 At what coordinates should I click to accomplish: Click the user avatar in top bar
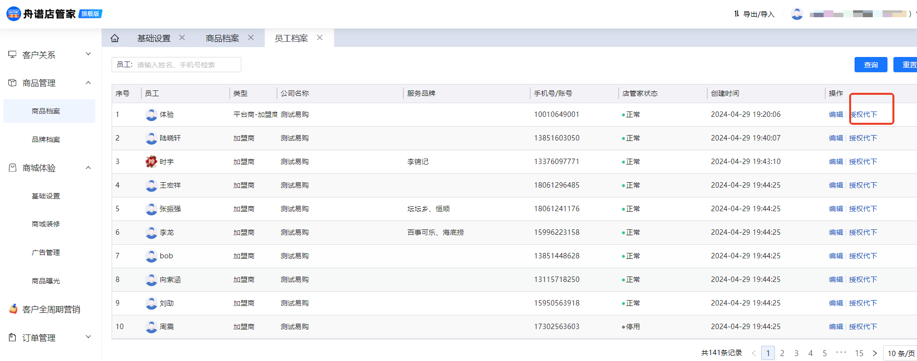pyautogui.click(x=797, y=14)
